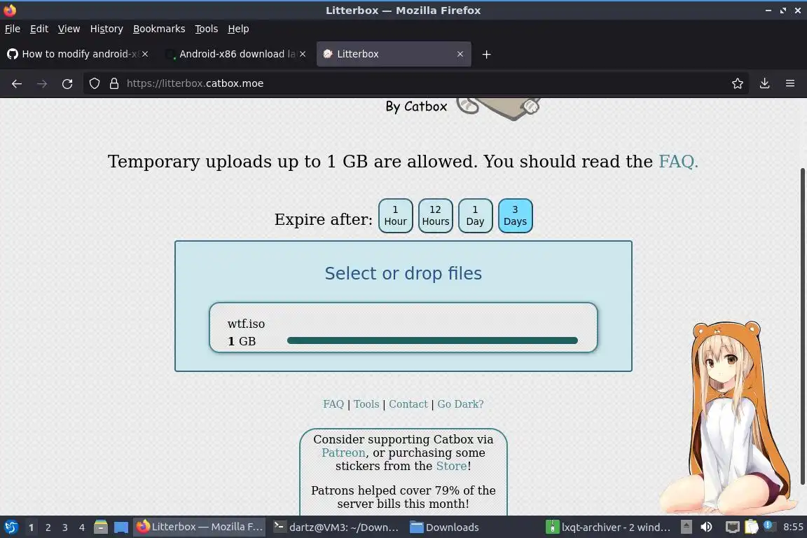807x538 pixels.
Task: Open the footer FAQ link
Action: (333, 404)
